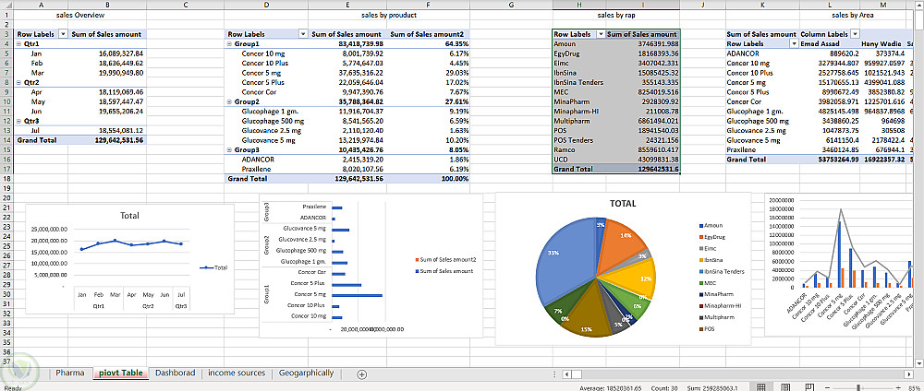The width and height of the screenshot is (924, 391).
Task: Select the EgyDrug value 18168393.36
Action: (643, 53)
